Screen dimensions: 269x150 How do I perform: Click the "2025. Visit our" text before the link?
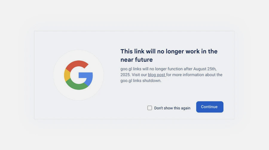[134, 75]
